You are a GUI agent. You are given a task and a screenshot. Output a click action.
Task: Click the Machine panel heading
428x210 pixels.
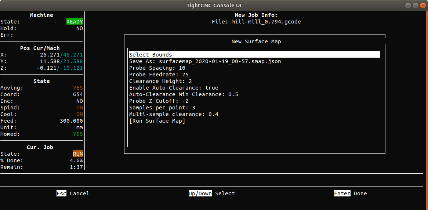[x=41, y=15]
